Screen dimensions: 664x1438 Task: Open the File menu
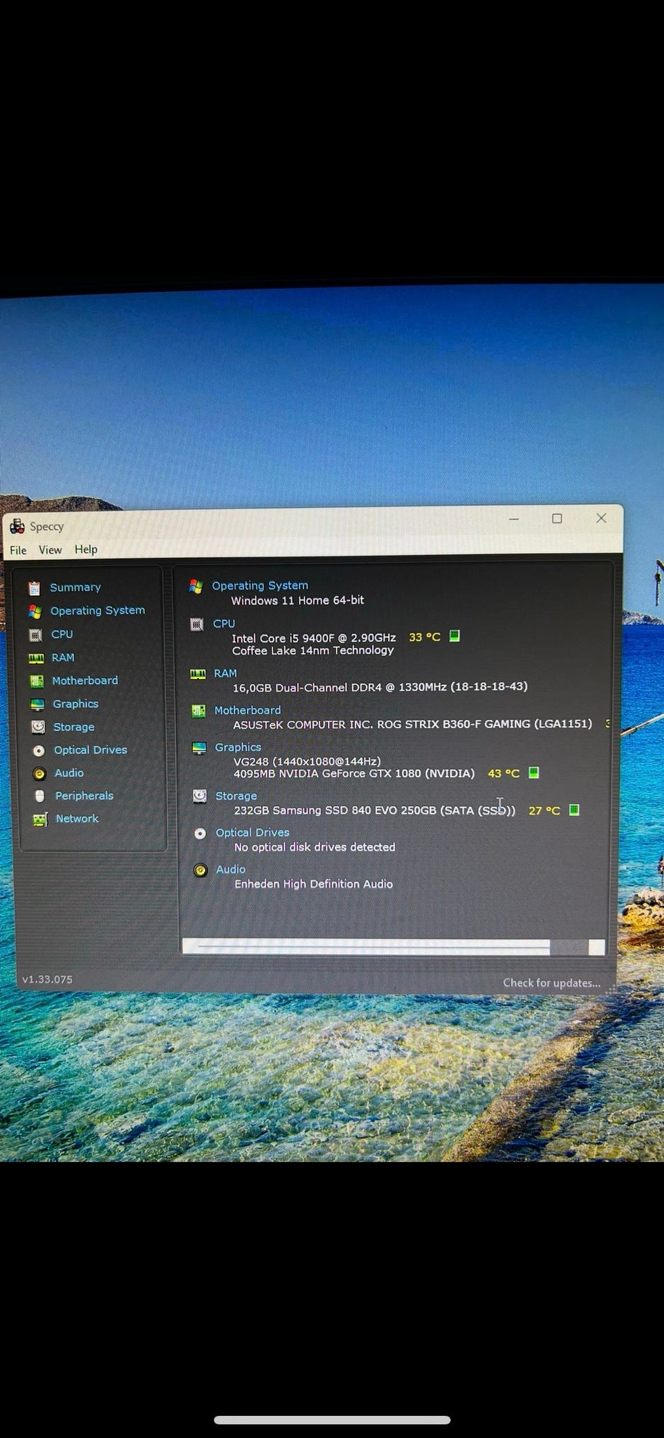(x=18, y=550)
